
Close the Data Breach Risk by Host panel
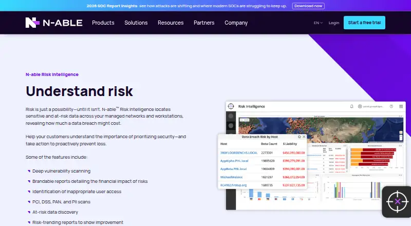[304, 137]
